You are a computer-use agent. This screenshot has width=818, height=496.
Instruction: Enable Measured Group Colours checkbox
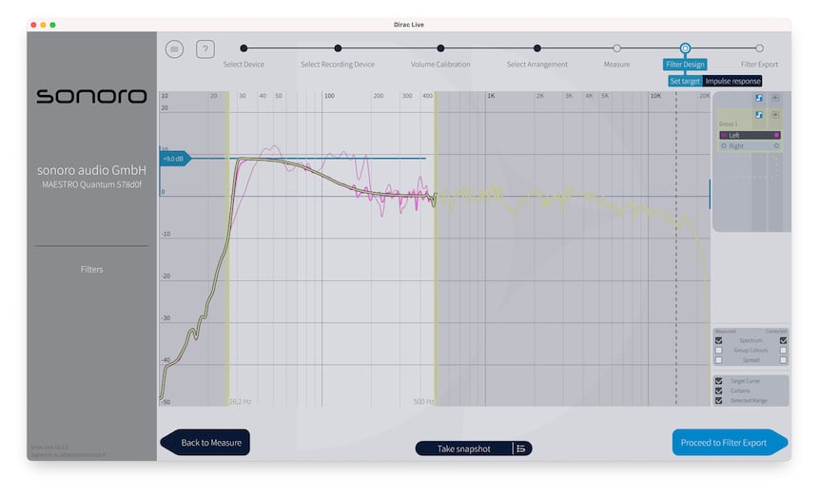point(719,351)
